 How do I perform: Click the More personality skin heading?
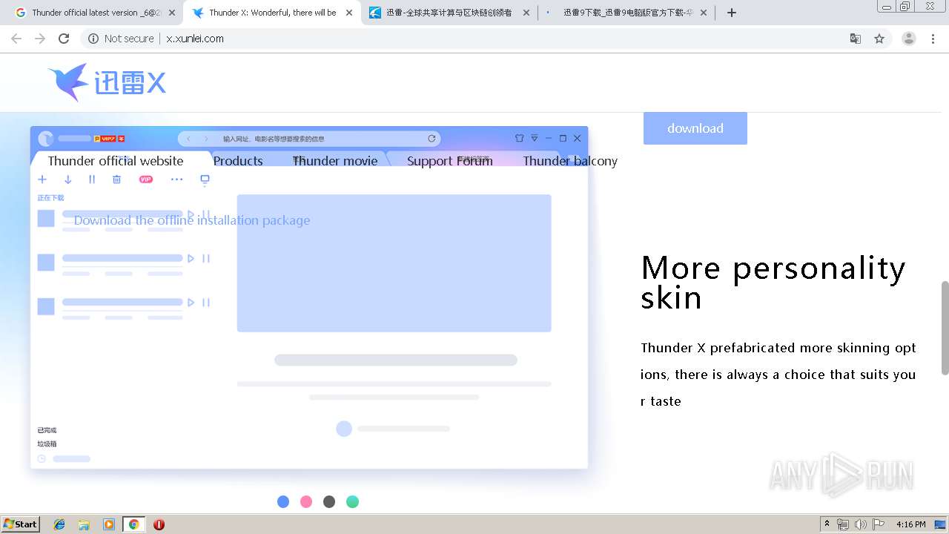click(x=773, y=283)
